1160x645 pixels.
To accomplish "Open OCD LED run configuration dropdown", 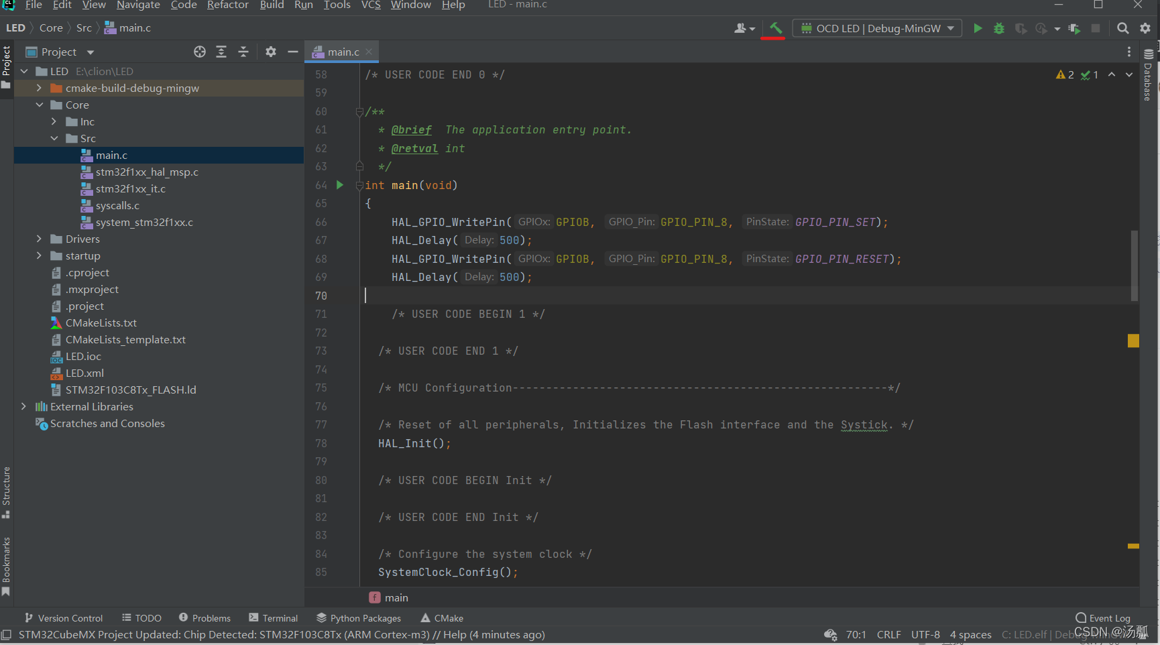I will (877, 28).
